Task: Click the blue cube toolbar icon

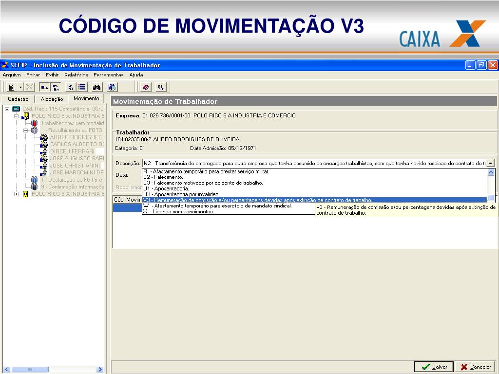Action: [112, 87]
